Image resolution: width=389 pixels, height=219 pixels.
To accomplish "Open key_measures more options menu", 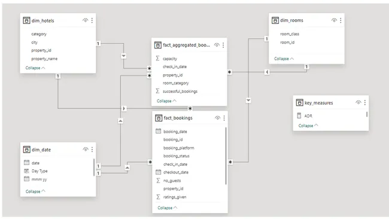I will [x=365, y=102].
